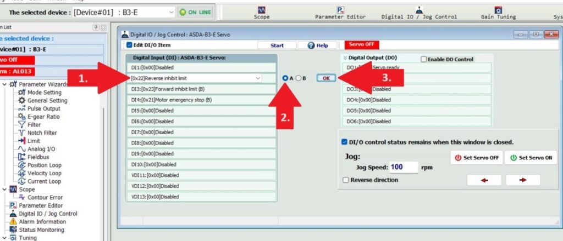Jog motor with right arrow button
This screenshot has height=241, width=563.
[x=522, y=180]
